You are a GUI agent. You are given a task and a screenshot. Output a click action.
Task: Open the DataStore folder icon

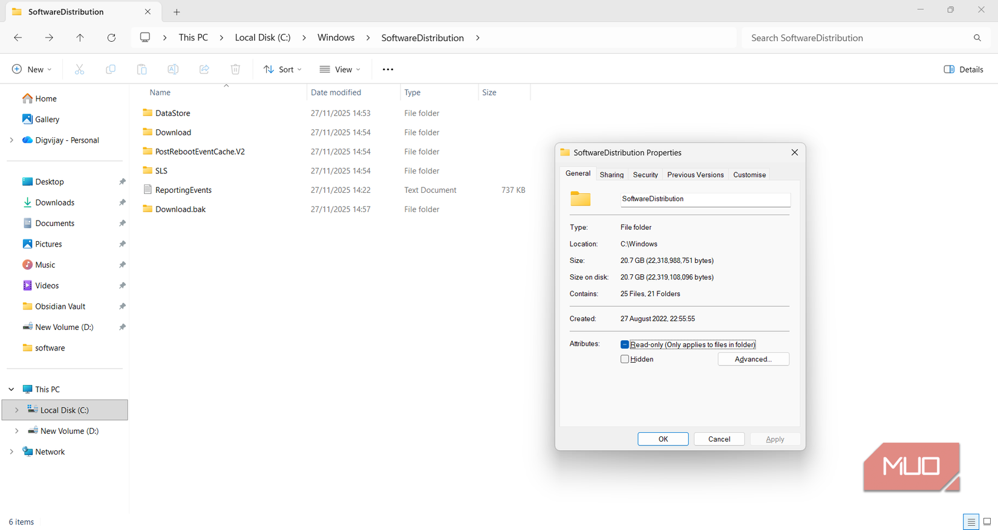[148, 112]
